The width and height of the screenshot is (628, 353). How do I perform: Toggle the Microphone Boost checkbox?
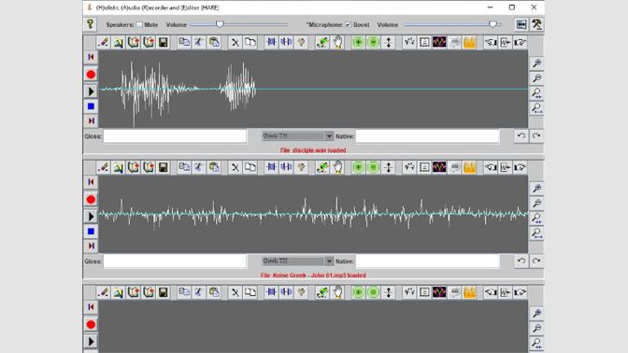click(x=349, y=25)
